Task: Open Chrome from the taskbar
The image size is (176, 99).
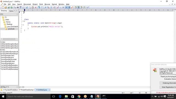Action: click(79, 97)
